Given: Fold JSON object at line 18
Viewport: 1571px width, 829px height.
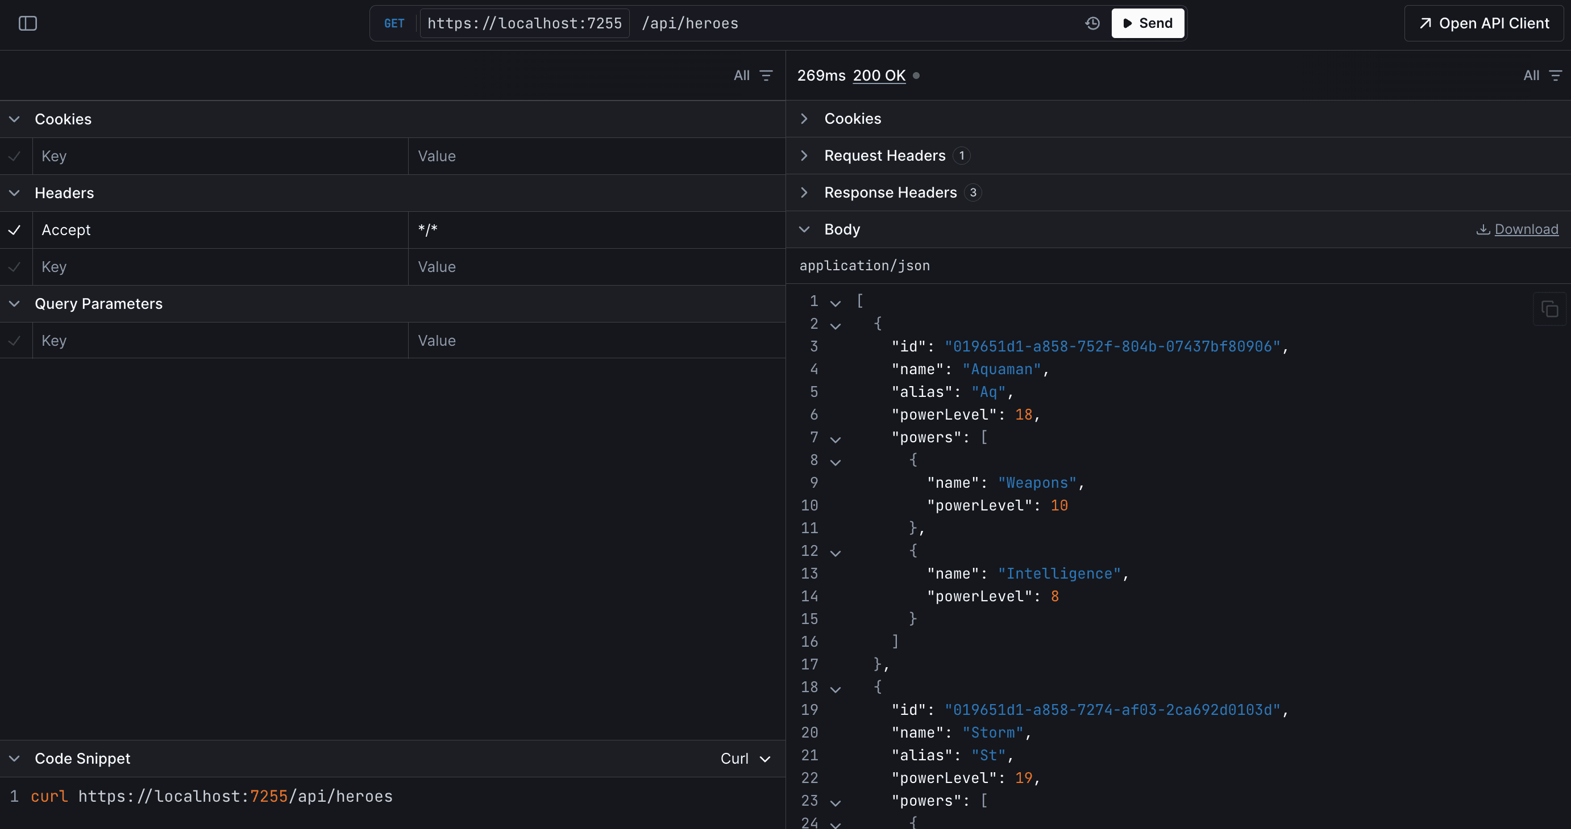Looking at the screenshot, I should pos(836,689).
